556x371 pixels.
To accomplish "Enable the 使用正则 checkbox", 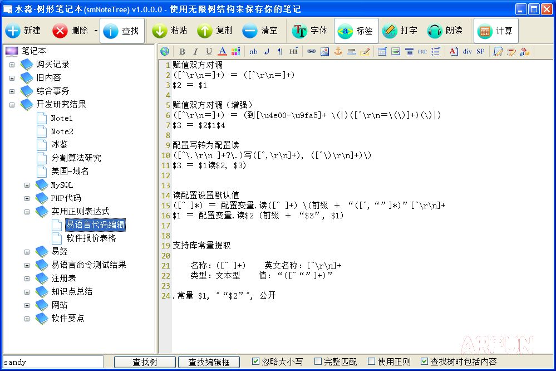I will click(371, 361).
